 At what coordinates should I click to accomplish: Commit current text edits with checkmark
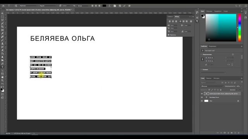click(x=124, y=6)
